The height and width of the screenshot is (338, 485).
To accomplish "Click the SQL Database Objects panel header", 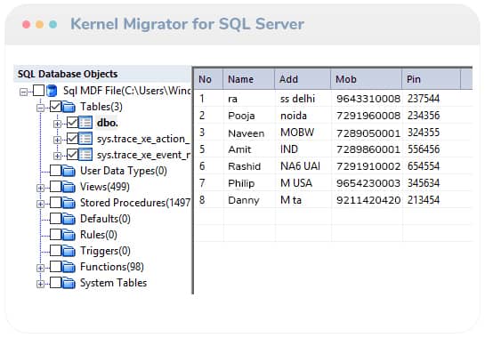I will [102, 74].
